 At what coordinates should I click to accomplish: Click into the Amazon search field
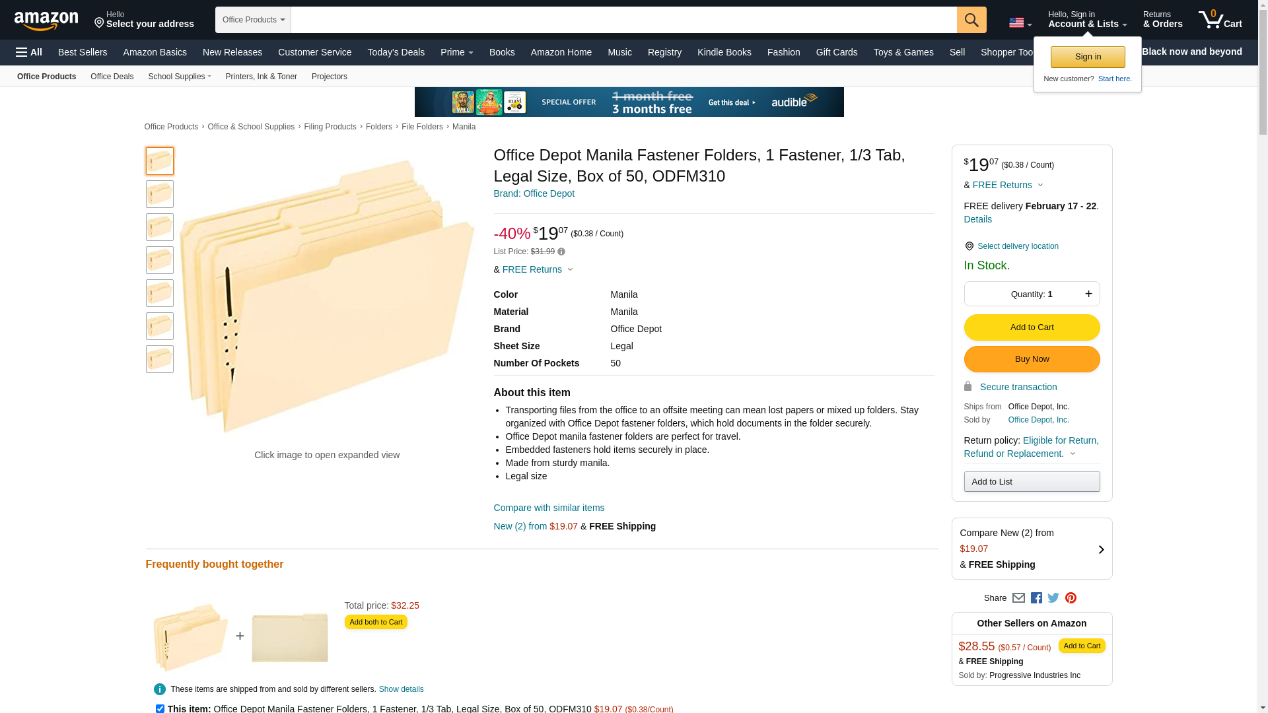click(x=623, y=20)
